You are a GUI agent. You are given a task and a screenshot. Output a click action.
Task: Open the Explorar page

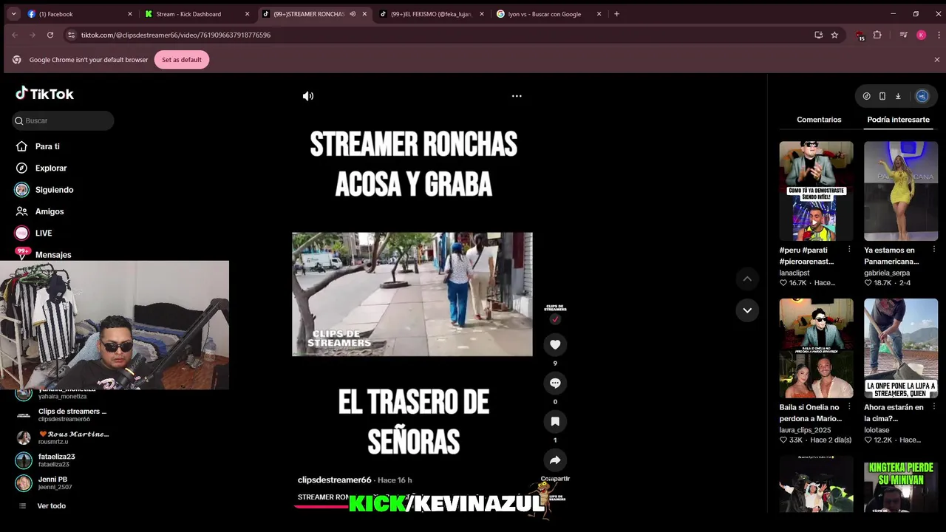51,168
